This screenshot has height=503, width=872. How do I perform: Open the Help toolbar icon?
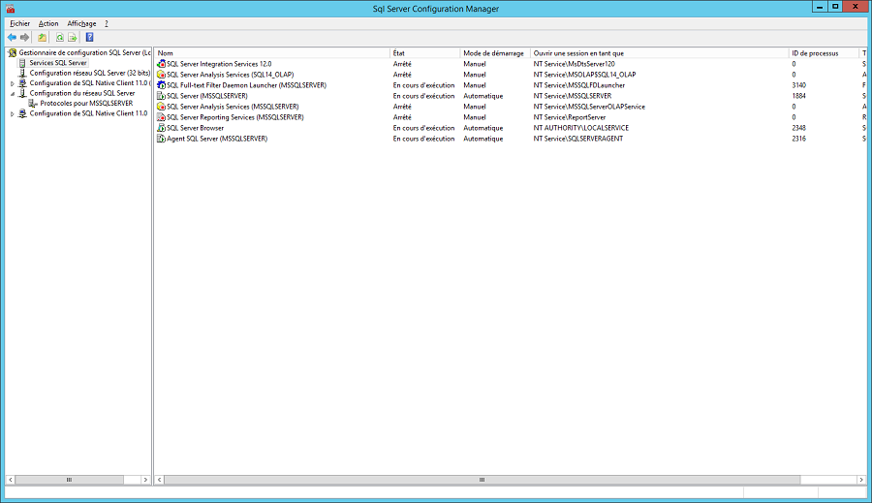coord(89,37)
